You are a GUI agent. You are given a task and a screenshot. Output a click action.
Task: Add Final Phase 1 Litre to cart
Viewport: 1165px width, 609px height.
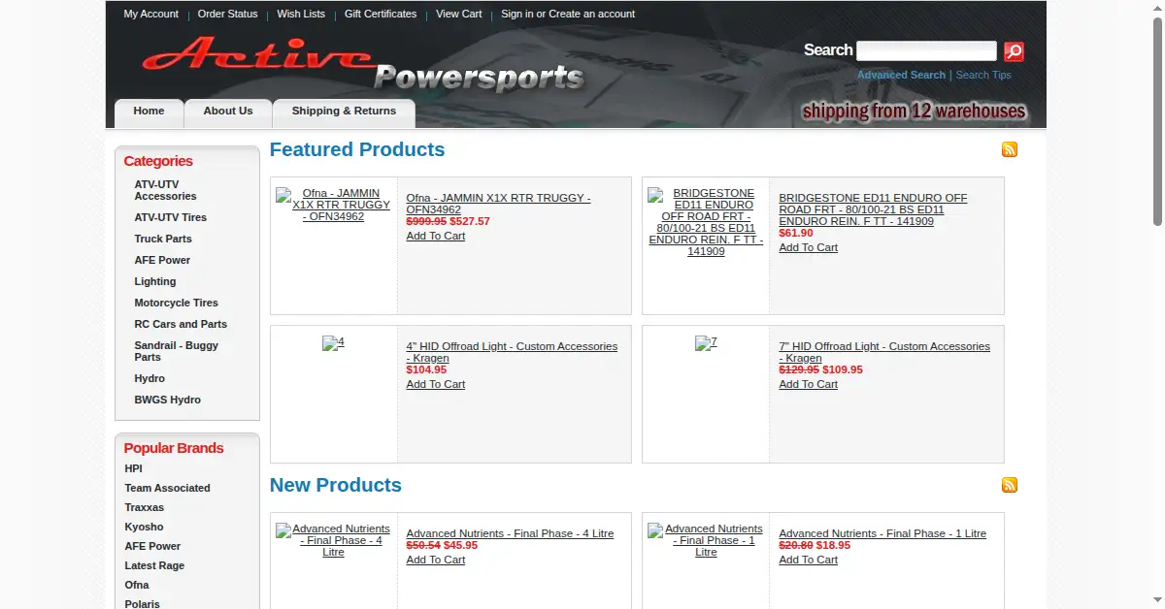click(808, 560)
